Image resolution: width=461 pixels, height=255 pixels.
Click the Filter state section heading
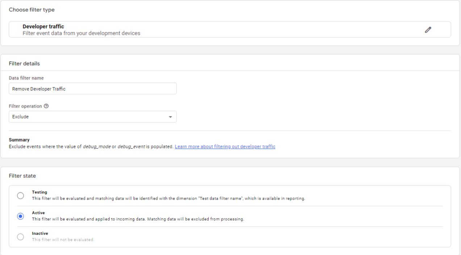[22, 176]
